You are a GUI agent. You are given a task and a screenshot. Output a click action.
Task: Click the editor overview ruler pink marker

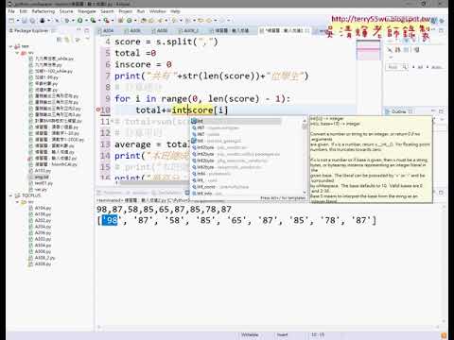click(x=368, y=49)
